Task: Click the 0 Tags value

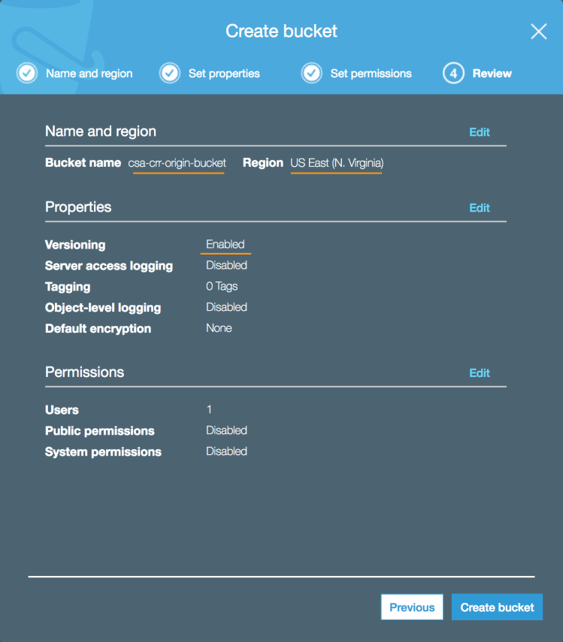Action: click(222, 286)
